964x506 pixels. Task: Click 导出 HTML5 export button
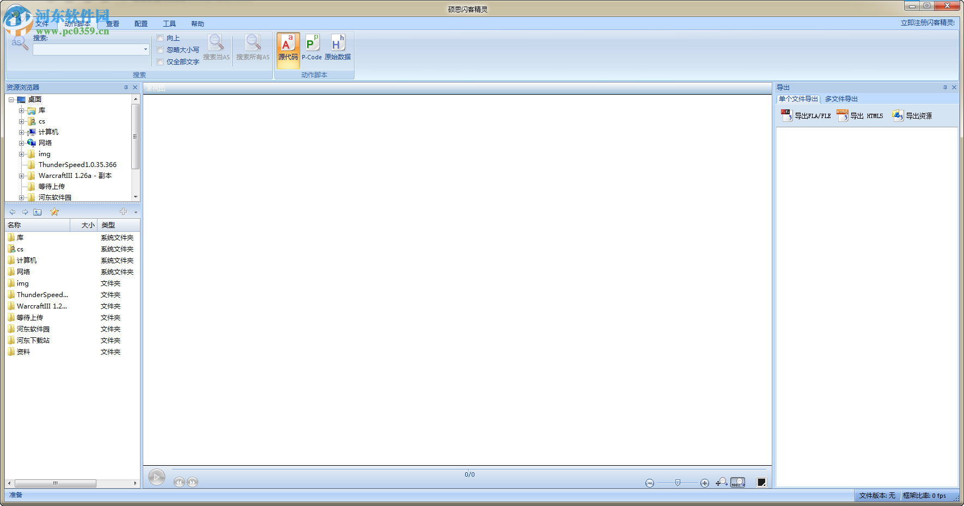pos(860,115)
